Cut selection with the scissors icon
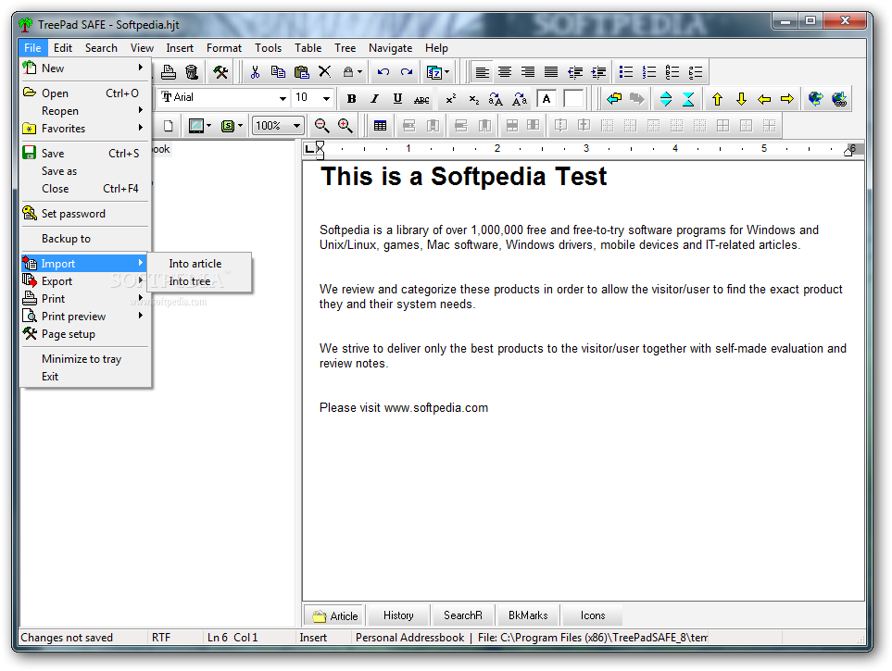This screenshot has height=671, width=892. point(255,72)
